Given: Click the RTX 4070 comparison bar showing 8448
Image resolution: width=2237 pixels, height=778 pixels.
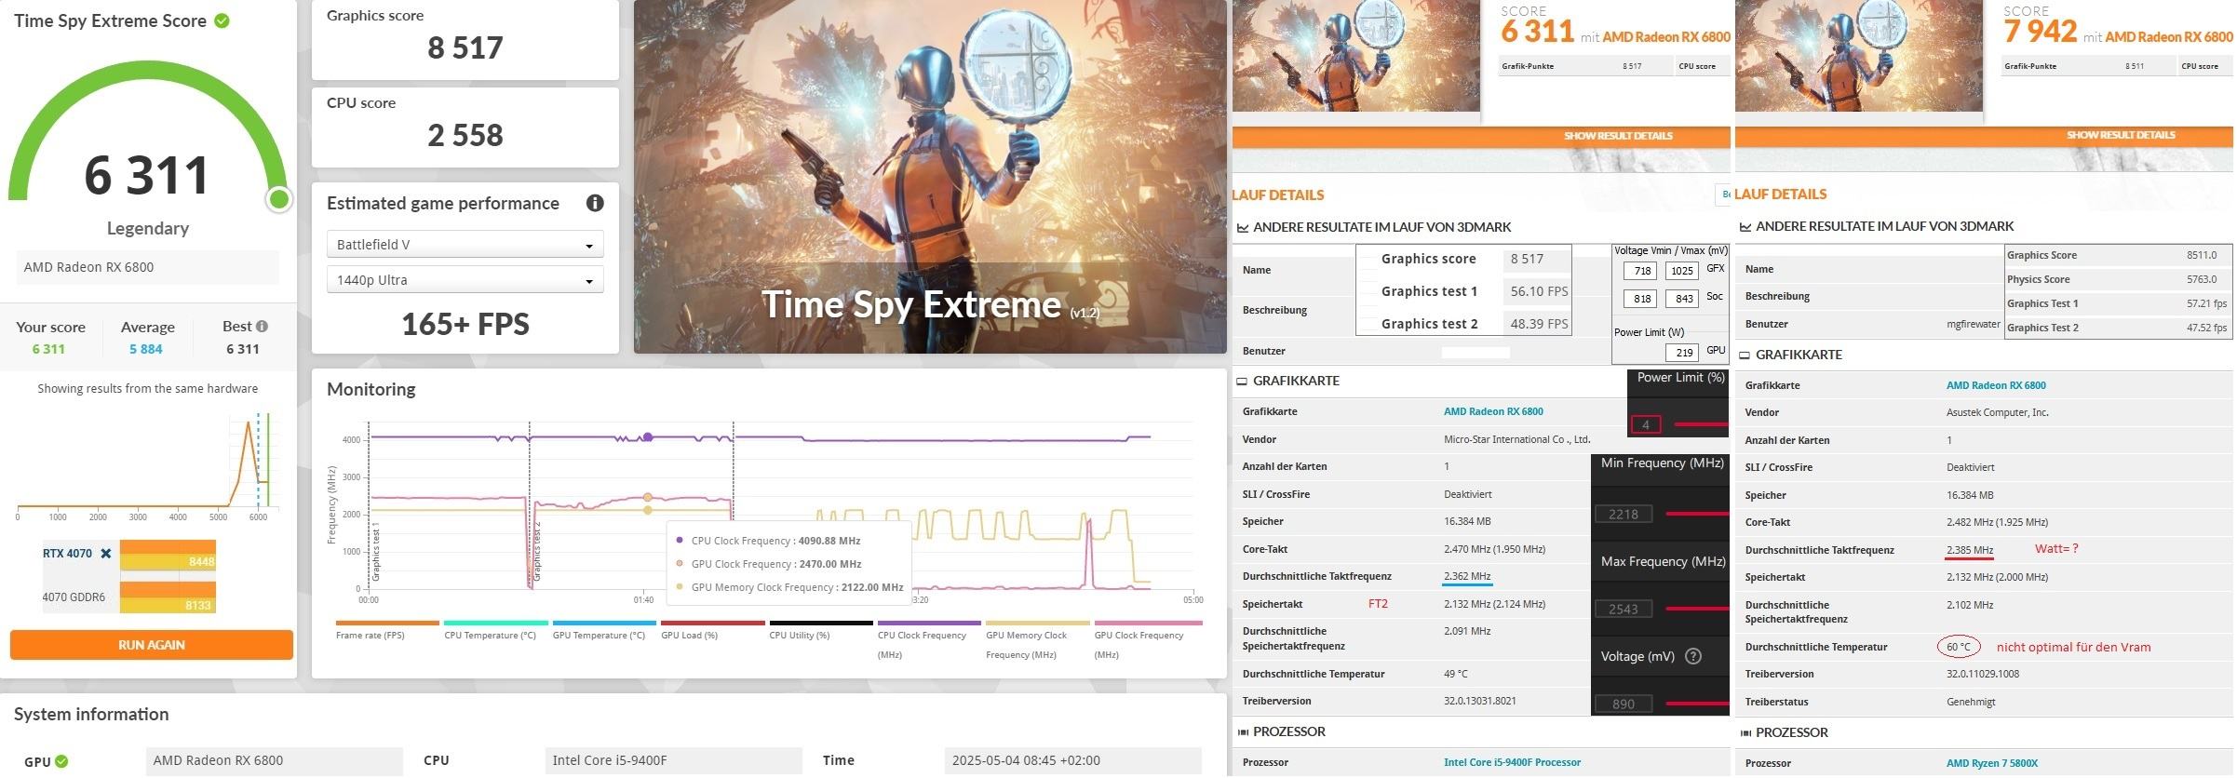Looking at the screenshot, I should click(168, 556).
